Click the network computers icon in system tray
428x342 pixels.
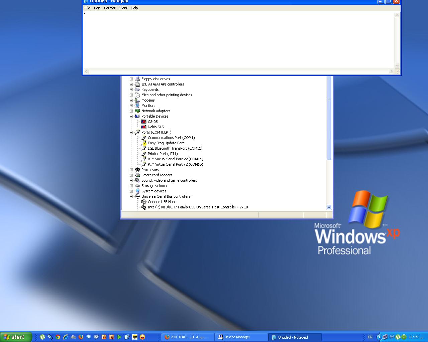(x=386, y=337)
